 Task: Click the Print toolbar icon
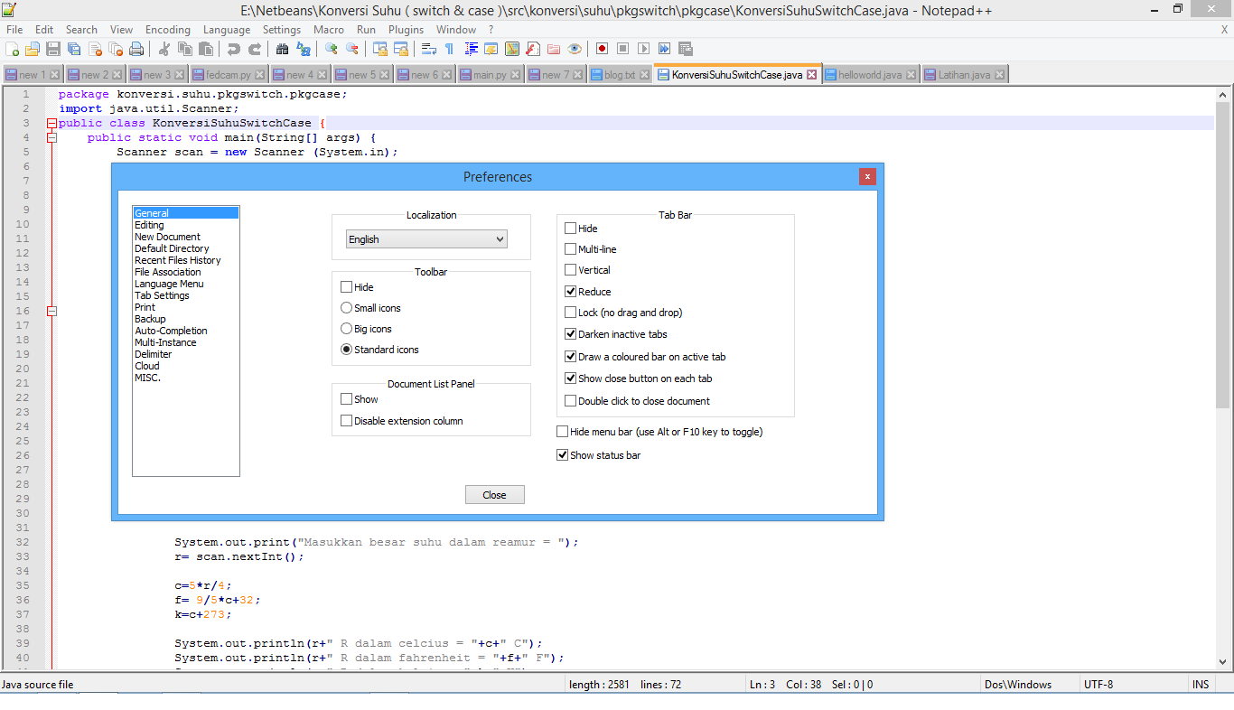coord(136,49)
